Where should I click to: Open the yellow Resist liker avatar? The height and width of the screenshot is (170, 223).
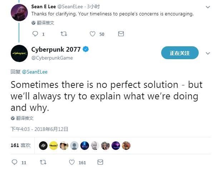tap(54, 146)
